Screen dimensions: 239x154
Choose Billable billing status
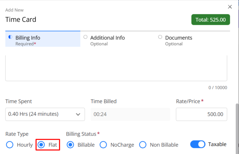pyautogui.click(x=70, y=145)
